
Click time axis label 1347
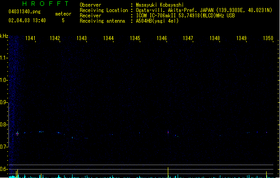pyautogui.click(x=188, y=38)
